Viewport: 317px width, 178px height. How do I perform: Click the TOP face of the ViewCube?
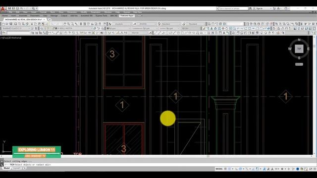point(299,48)
